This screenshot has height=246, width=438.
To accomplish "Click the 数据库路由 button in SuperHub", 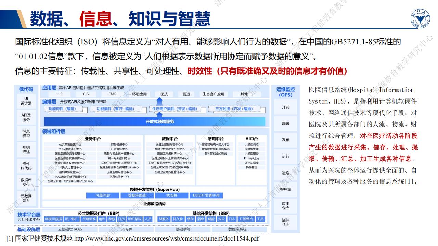I will click(x=137, y=195).
